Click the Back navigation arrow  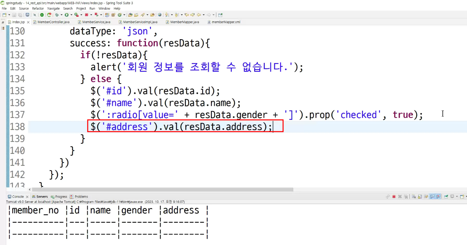click(199, 15)
